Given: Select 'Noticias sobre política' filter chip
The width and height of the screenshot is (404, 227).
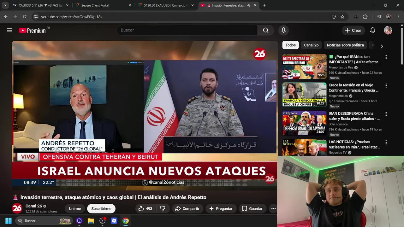Looking at the screenshot, I should (345, 45).
